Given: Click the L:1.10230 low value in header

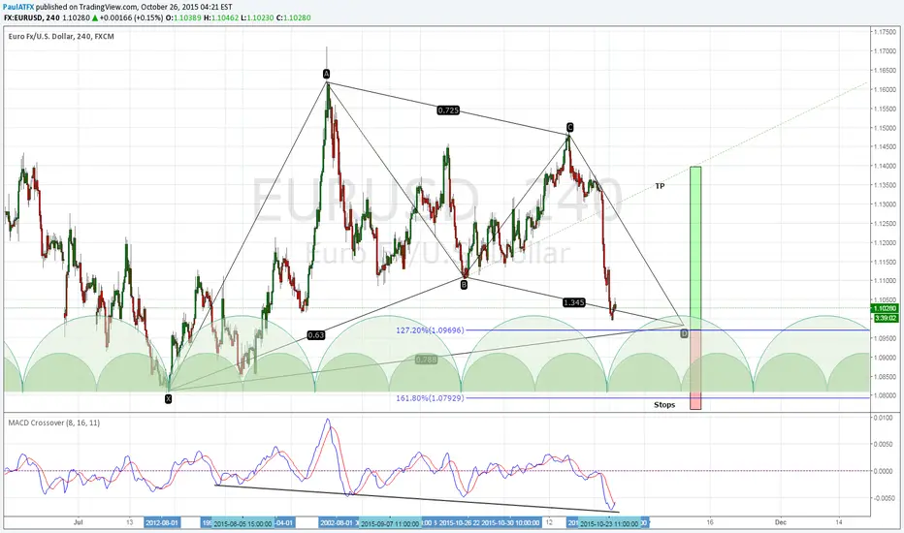Looking at the screenshot, I should pos(258,17).
